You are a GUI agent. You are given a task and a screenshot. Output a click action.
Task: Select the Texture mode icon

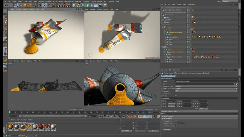(5, 21)
